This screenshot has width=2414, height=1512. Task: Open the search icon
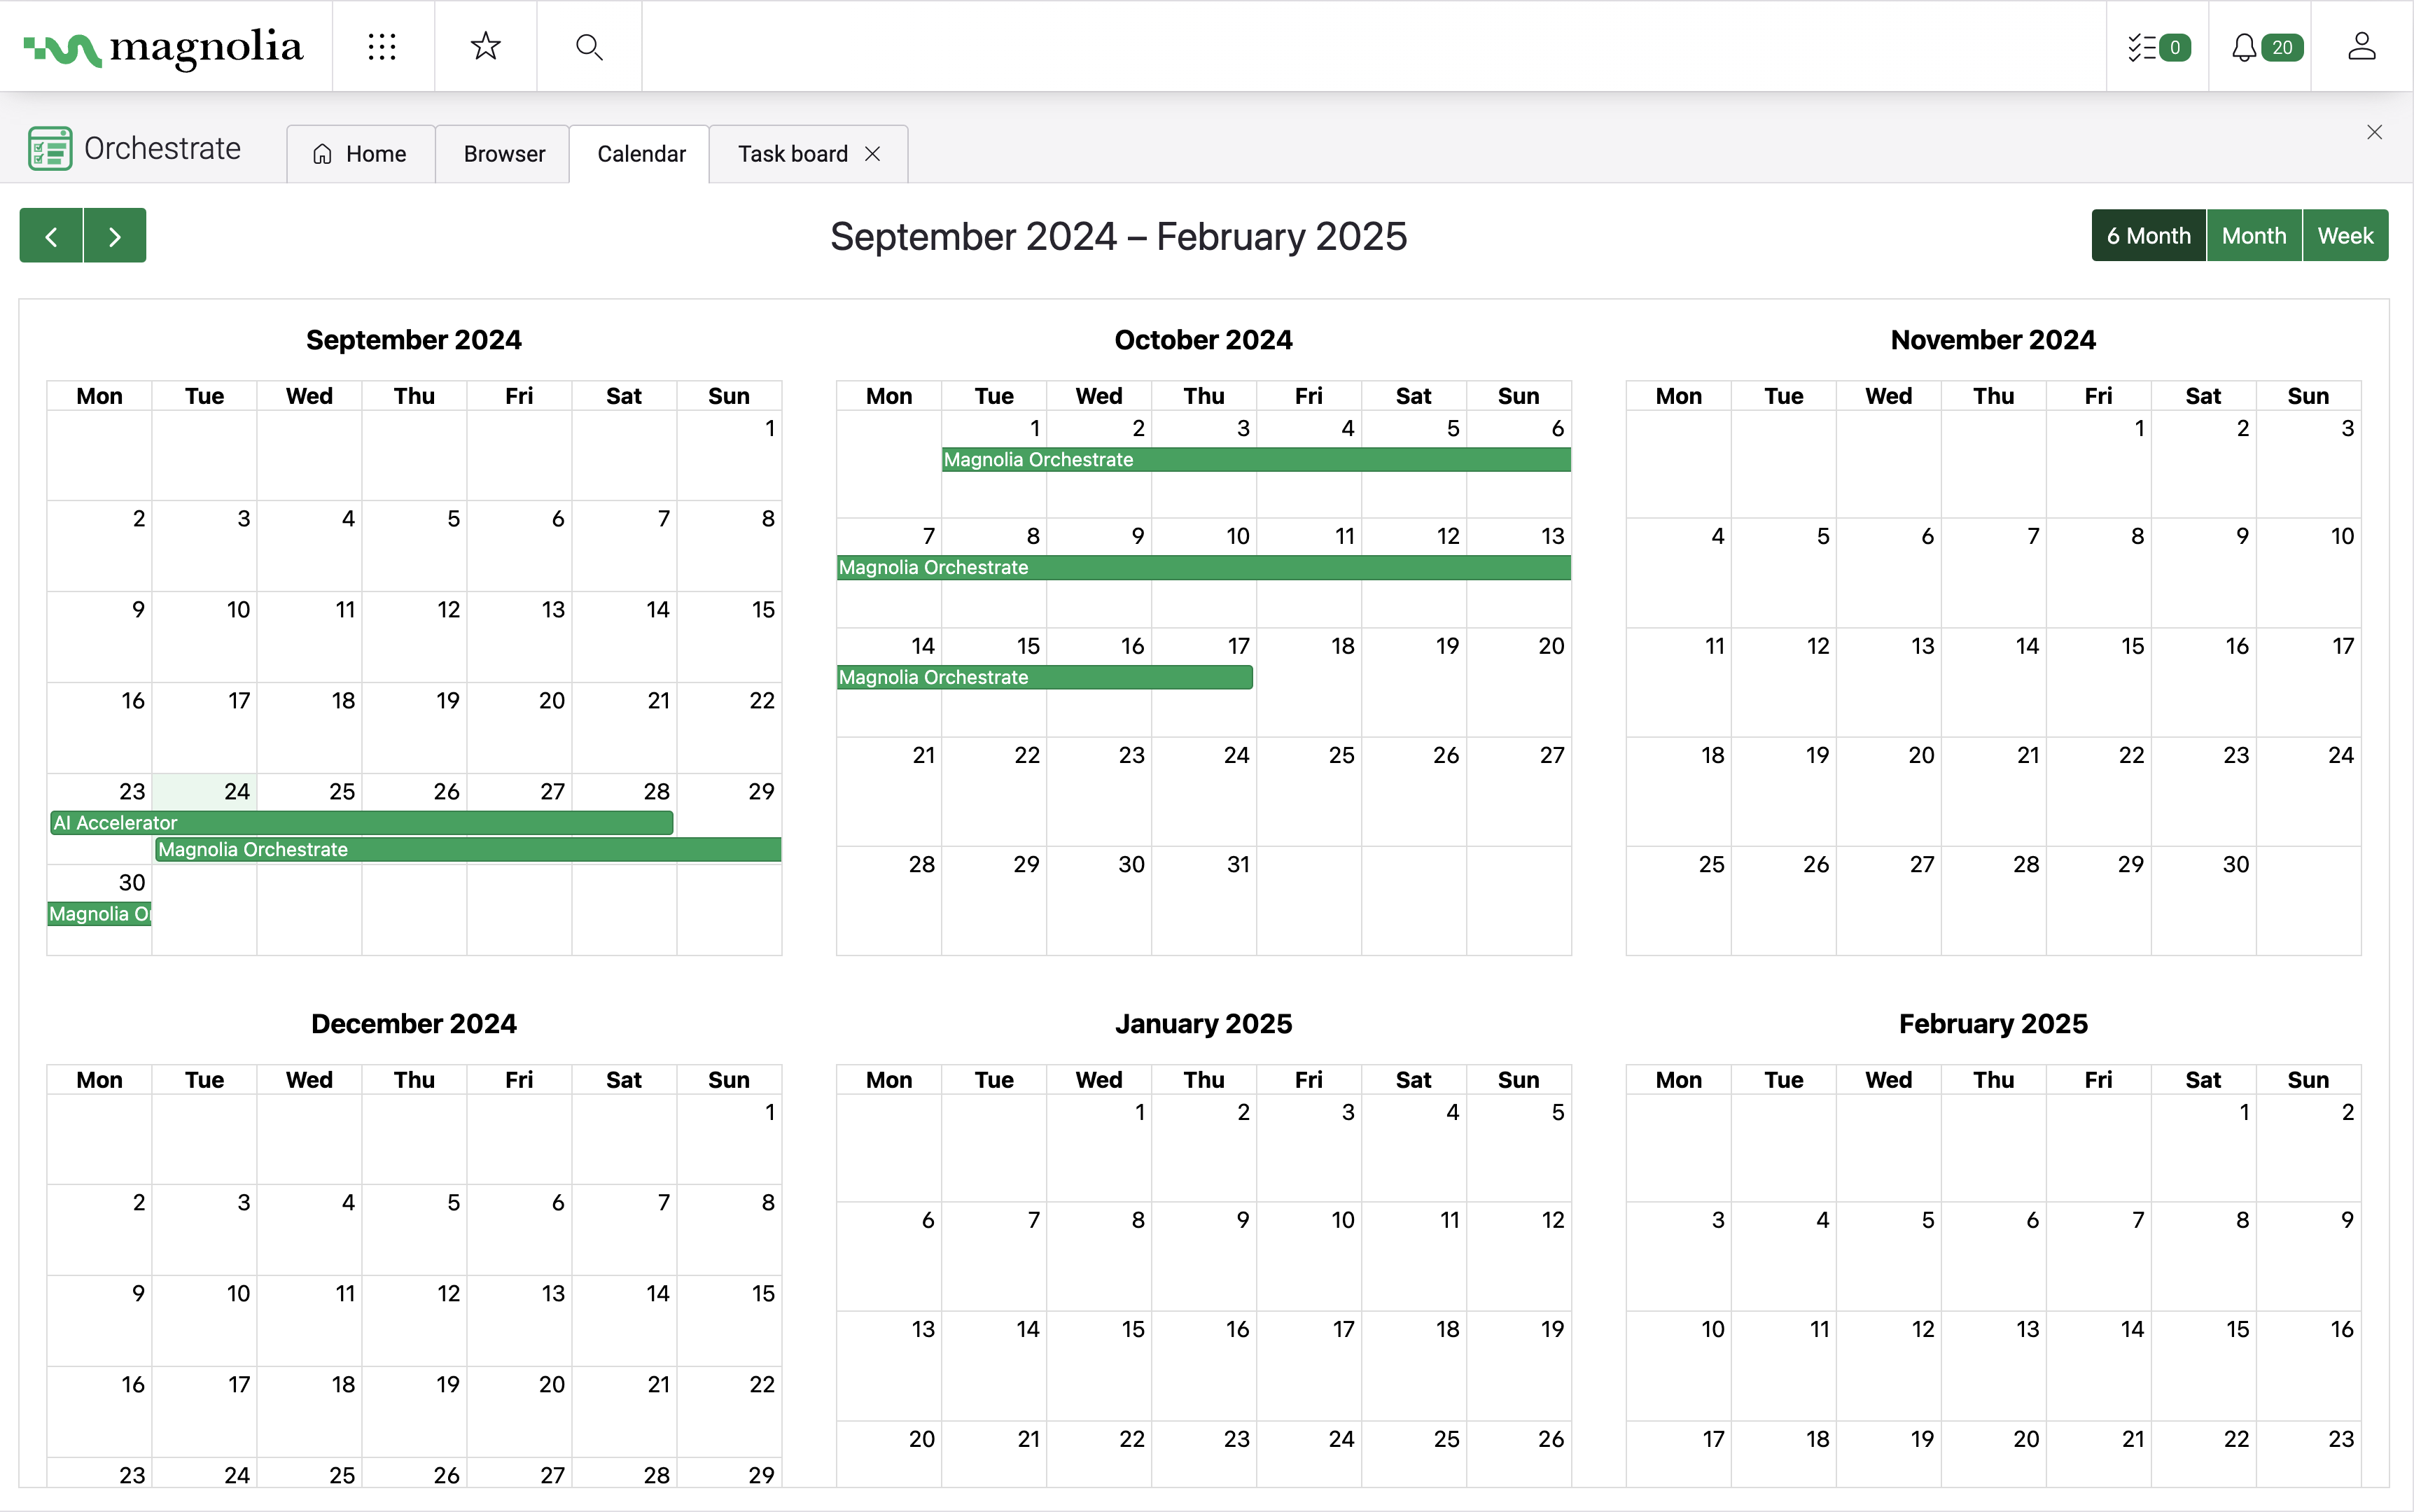coord(590,45)
